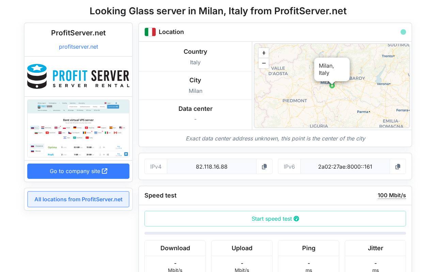
Task: Click the Speed test heading
Action: click(x=160, y=195)
